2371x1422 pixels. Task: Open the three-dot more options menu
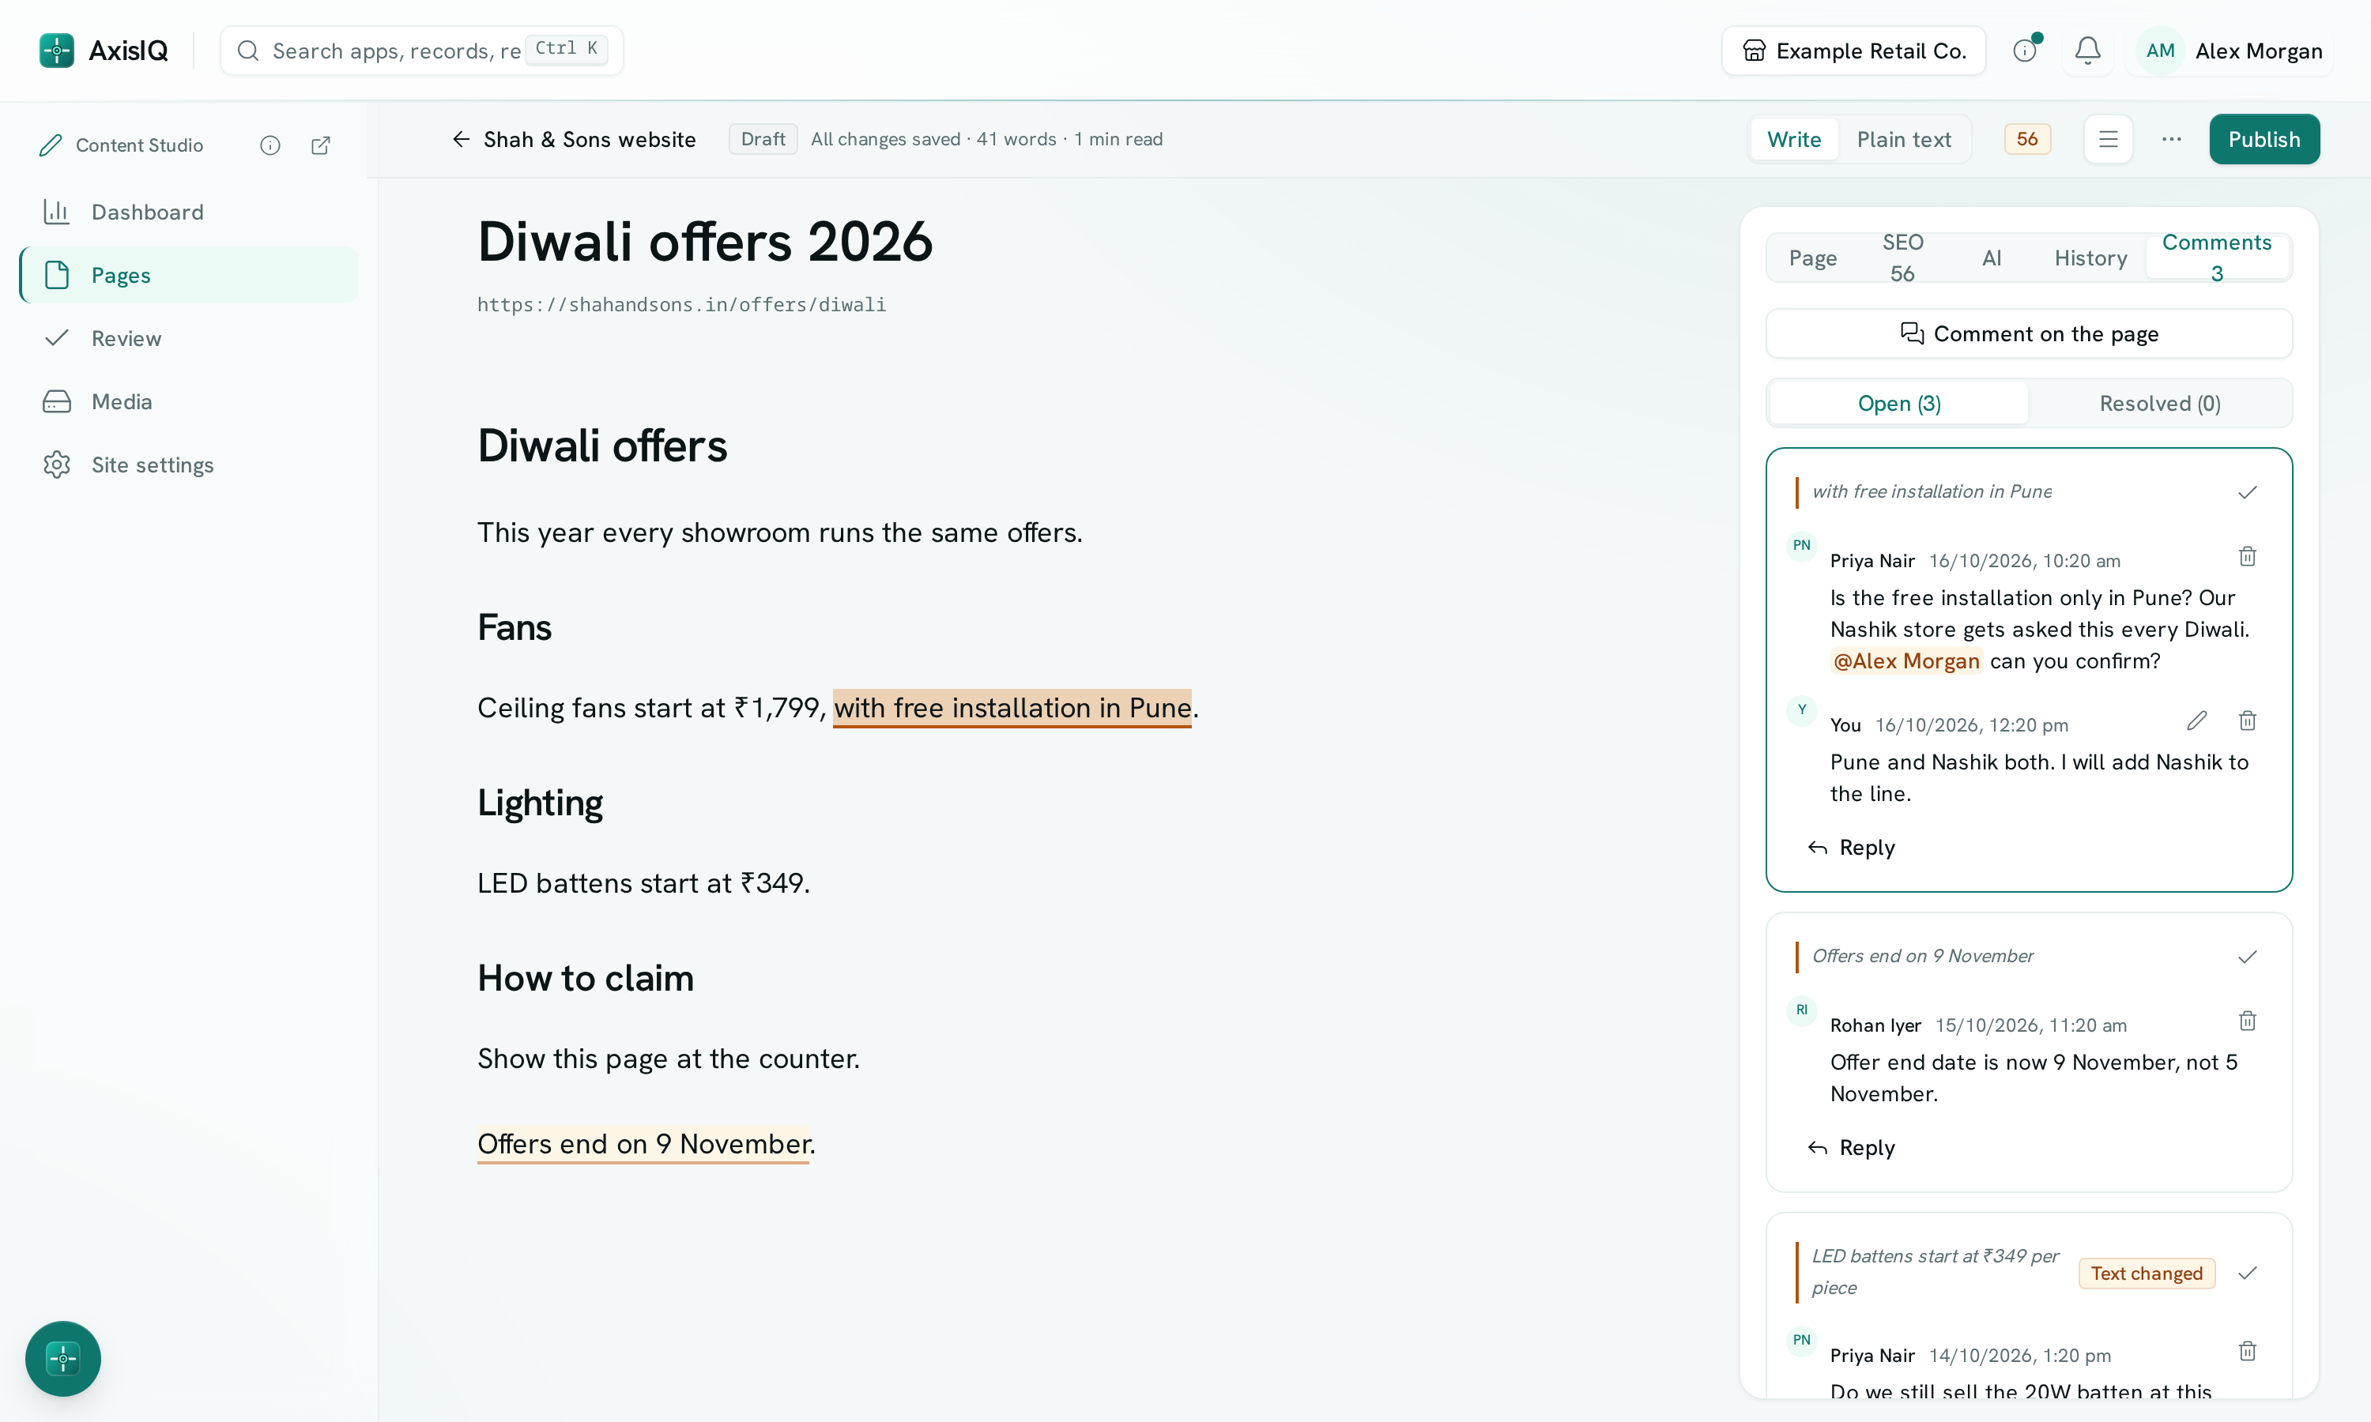coord(2172,139)
